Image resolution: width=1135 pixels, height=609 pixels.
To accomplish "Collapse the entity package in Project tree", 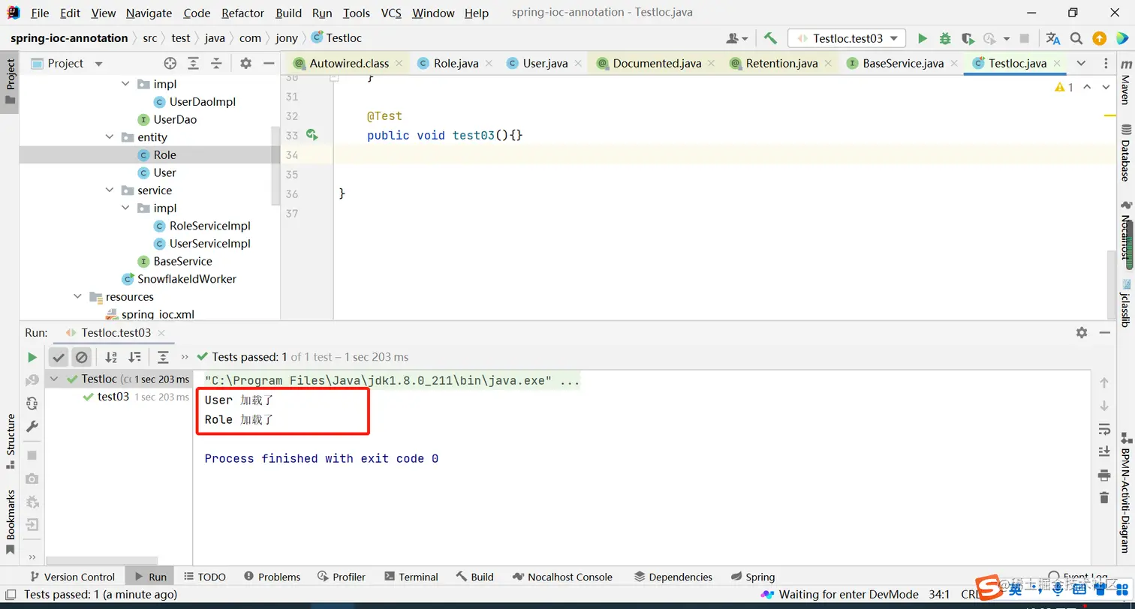I will point(110,137).
